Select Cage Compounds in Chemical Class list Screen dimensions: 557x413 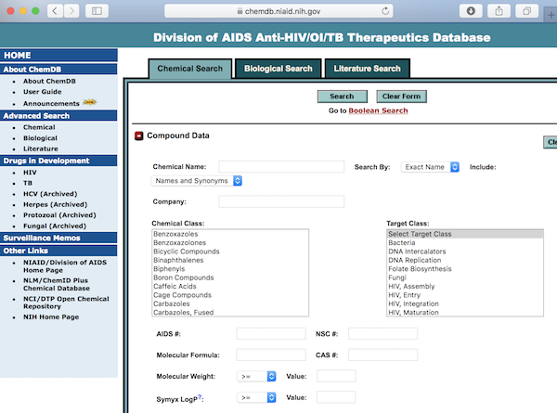pos(230,295)
